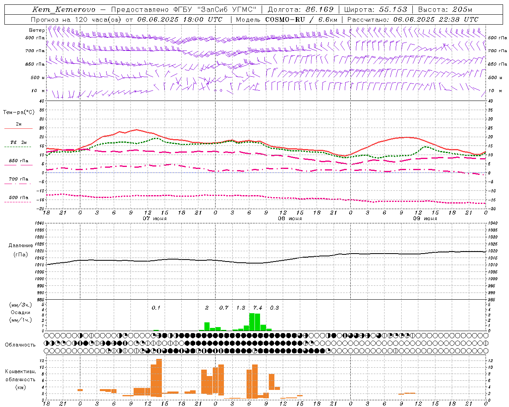The image size is (509, 407).
Task: Click the precipitation total 7.4
Action: click(x=258, y=308)
